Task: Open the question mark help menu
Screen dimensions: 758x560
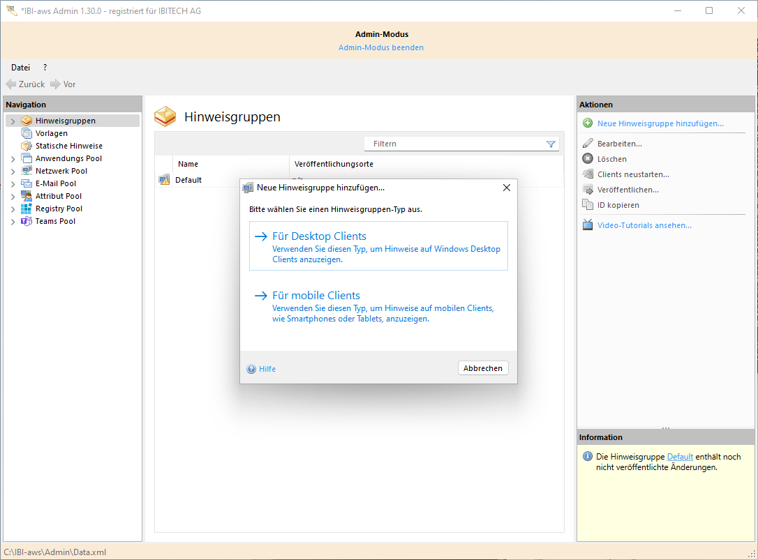Action: tap(45, 68)
